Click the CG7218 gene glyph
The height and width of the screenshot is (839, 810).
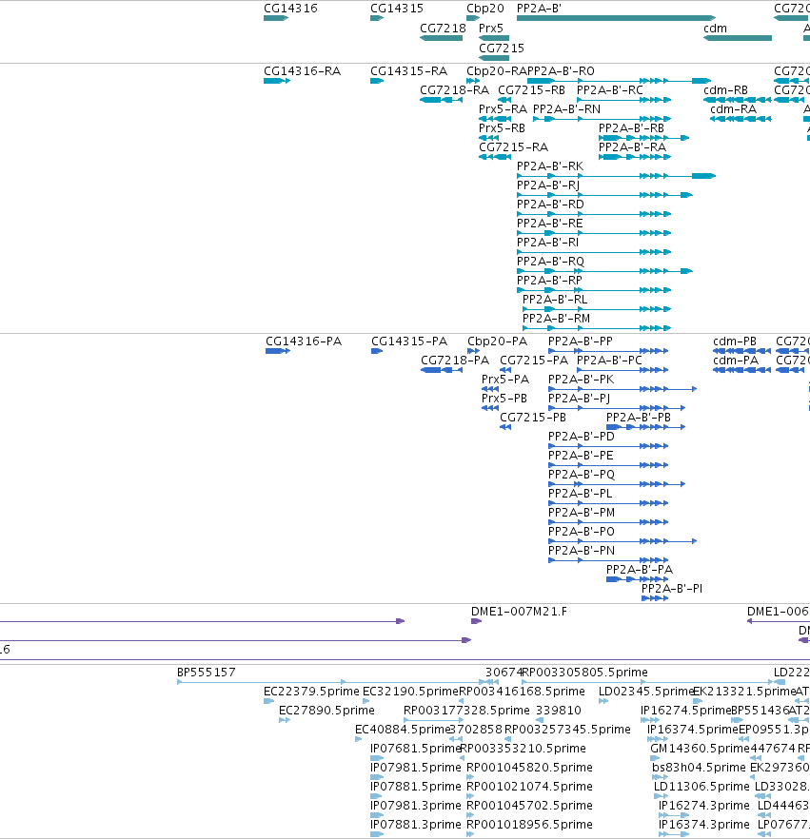[441, 38]
